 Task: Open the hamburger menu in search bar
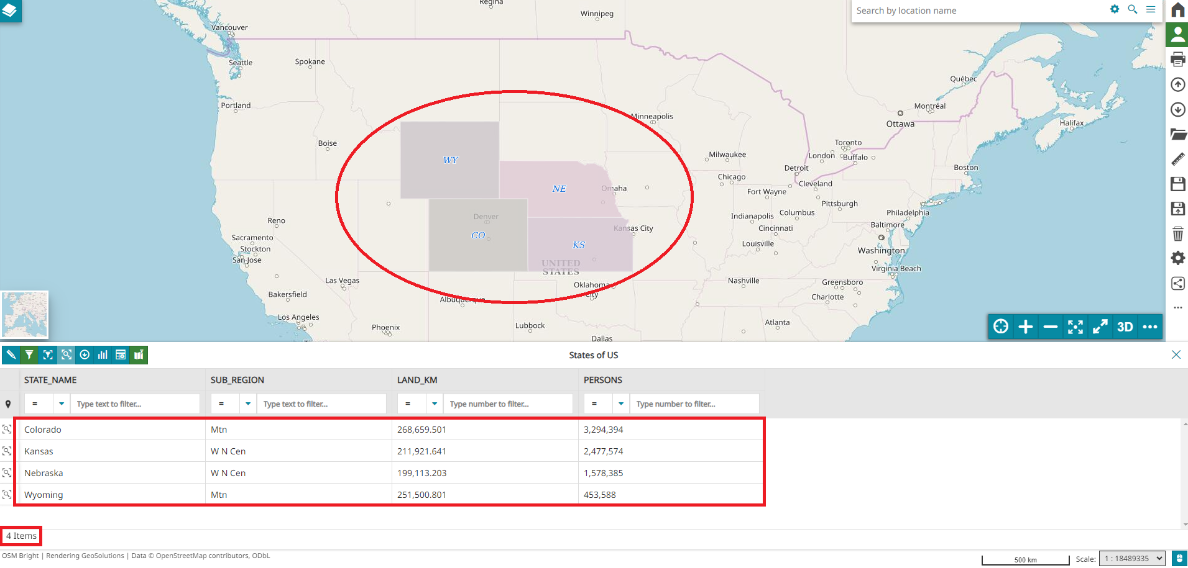(x=1151, y=10)
